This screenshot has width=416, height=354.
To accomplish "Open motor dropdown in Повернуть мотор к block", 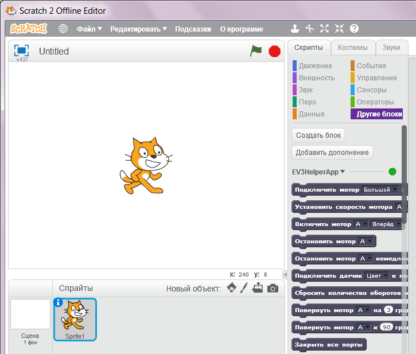I will click(363, 328).
